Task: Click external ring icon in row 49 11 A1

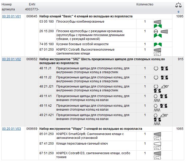Action: 156,96
